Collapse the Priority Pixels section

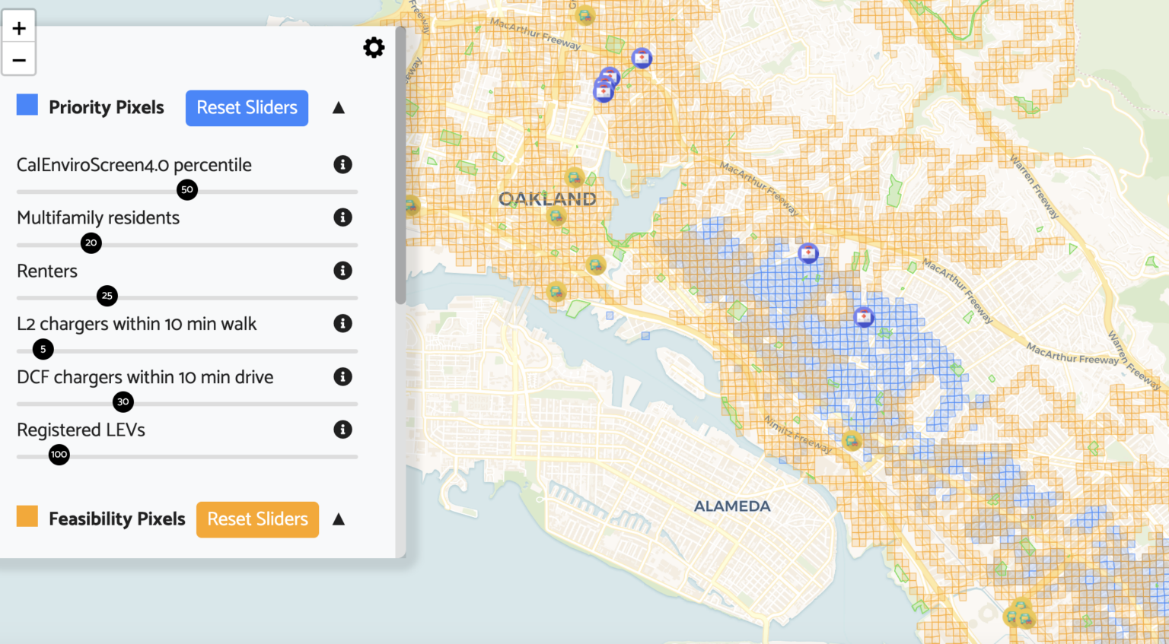coord(339,108)
